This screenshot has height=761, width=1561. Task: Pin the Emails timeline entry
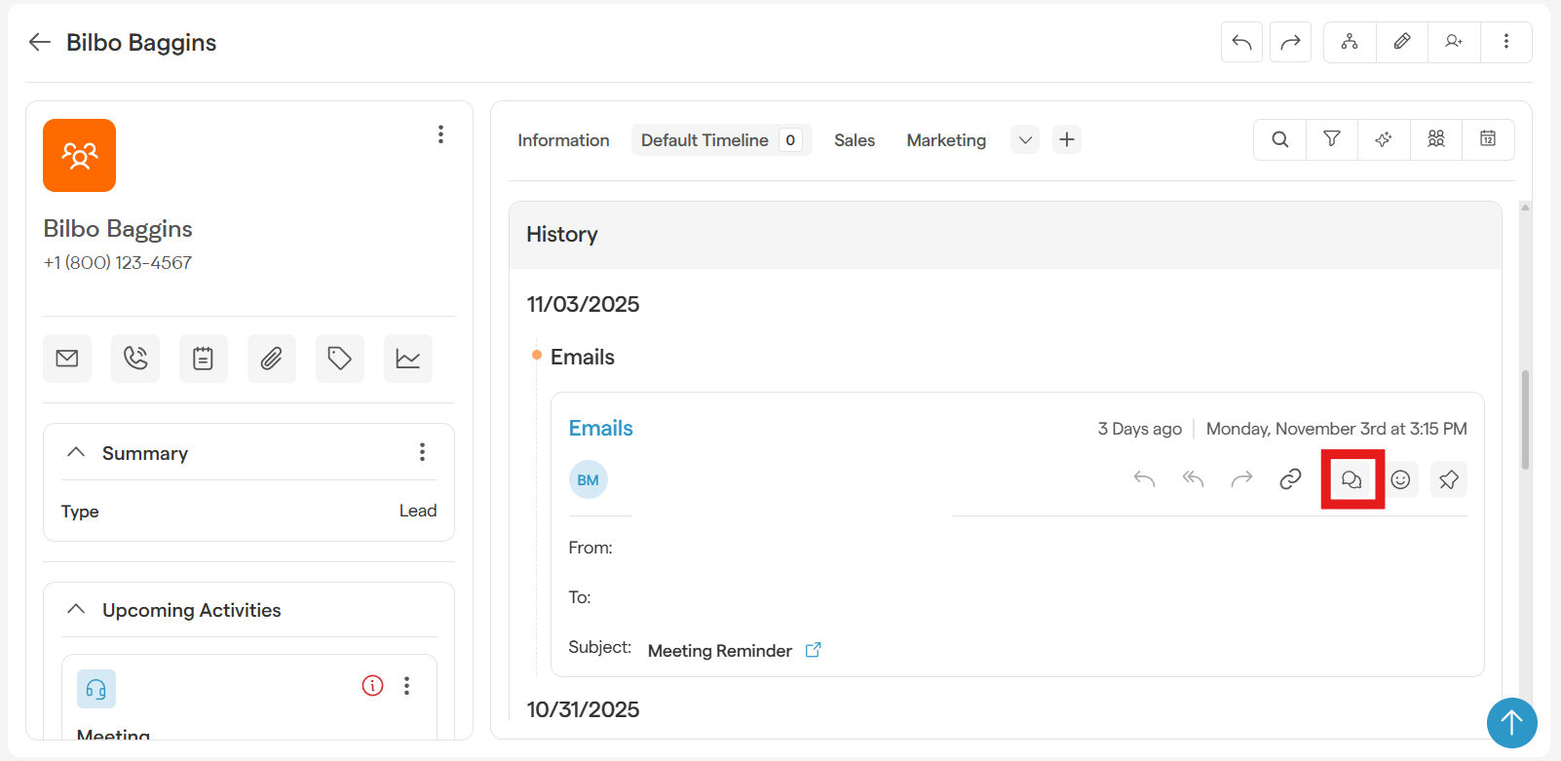(x=1448, y=479)
